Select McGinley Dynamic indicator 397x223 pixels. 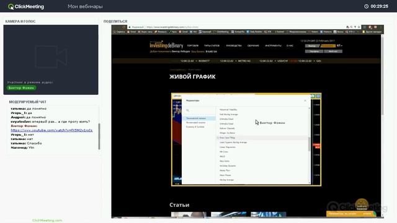click(228, 166)
